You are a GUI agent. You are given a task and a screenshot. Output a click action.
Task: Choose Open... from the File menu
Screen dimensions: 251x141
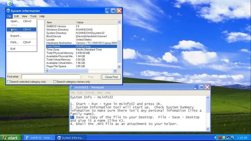pyautogui.click(x=22, y=21)
